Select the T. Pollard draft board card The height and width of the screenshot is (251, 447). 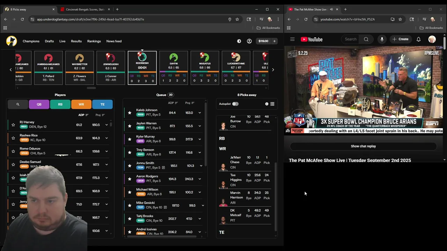48,68
